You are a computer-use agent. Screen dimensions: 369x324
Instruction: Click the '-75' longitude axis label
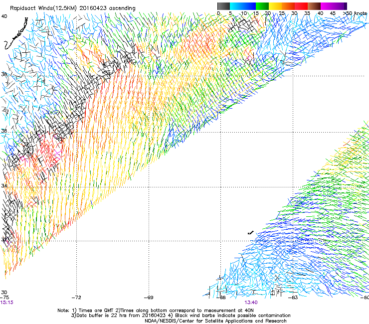pyautogui.click(x=4, y=298)
